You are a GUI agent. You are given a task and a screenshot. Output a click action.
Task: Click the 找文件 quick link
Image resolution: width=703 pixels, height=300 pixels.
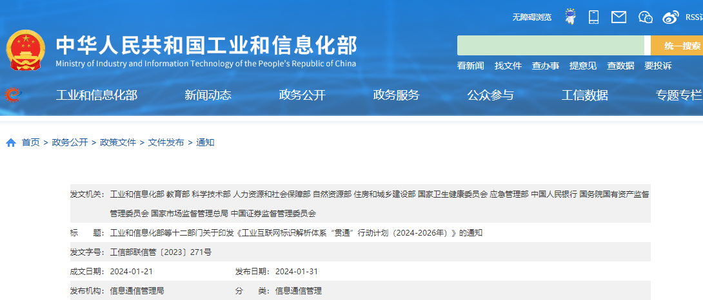click(x=508, y=66)
